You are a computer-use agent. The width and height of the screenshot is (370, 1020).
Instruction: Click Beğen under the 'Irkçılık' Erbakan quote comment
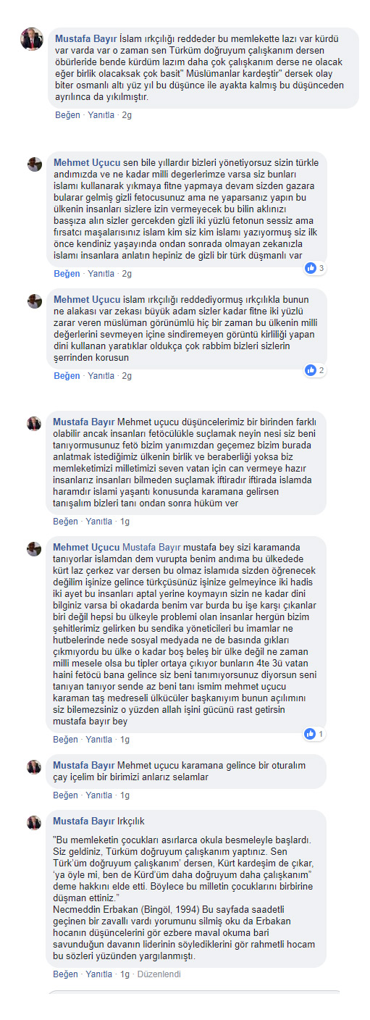coord(65,974)
